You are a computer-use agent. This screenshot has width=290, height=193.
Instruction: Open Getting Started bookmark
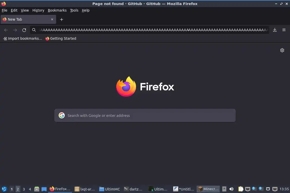tap(61, 38)
